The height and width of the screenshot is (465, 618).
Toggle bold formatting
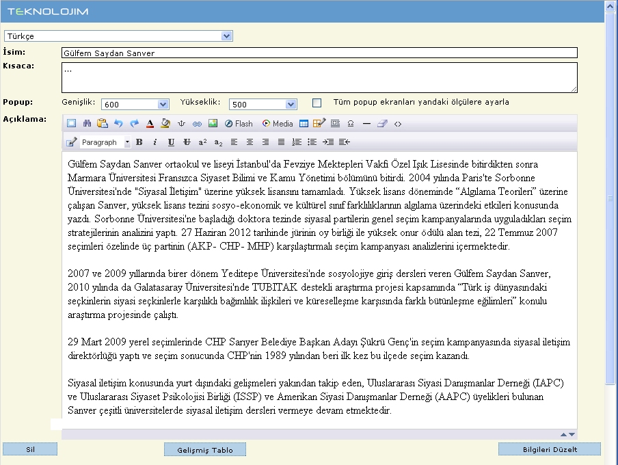[139, 142]
